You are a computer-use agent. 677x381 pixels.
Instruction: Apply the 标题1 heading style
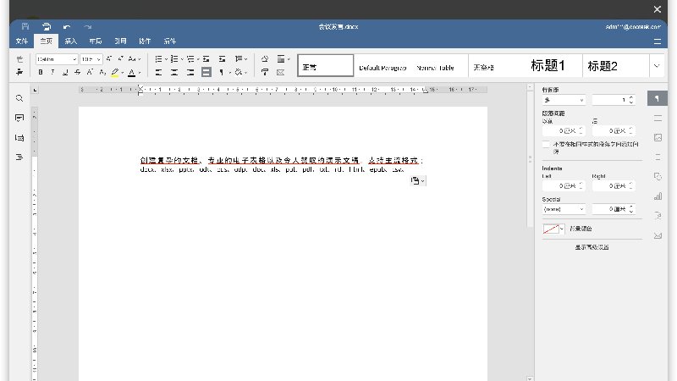coord(548,66)
